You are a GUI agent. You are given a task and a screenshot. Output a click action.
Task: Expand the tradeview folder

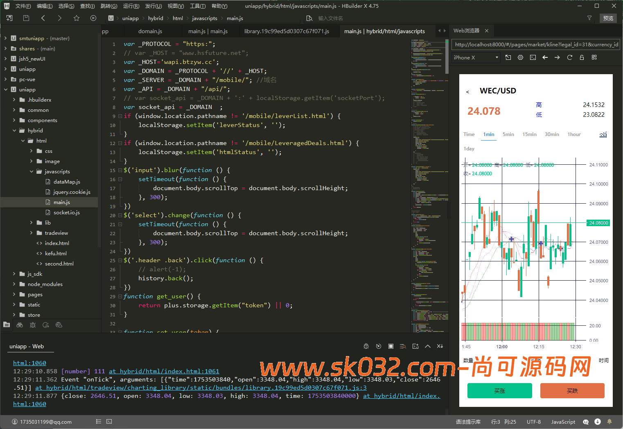tap(32, 233)
